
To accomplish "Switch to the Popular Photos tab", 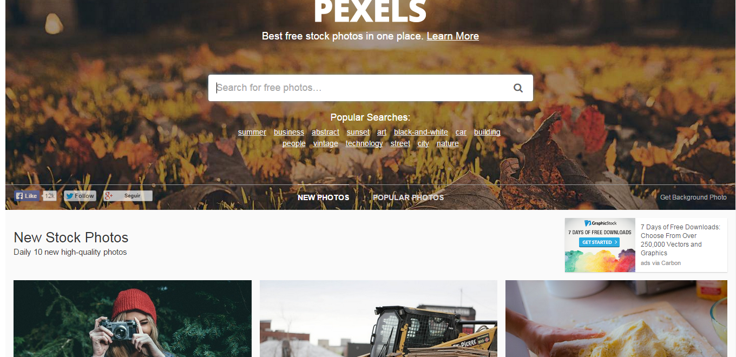I will pos(408,197).
